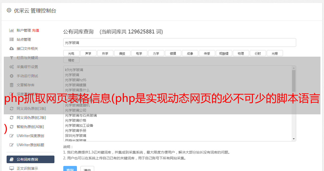Select the 镀膜 keyword tag button
324x171 pixels.
[x=173, y=53]
